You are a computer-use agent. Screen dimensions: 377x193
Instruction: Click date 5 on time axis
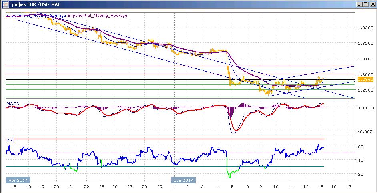pyautogui.click(x=232, y=187)
